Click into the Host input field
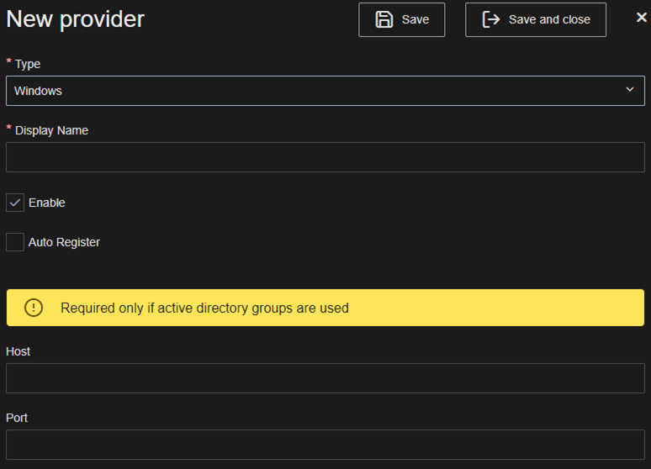Image resolution: width=651 pixels, height=469 pixels. point(325,378)
